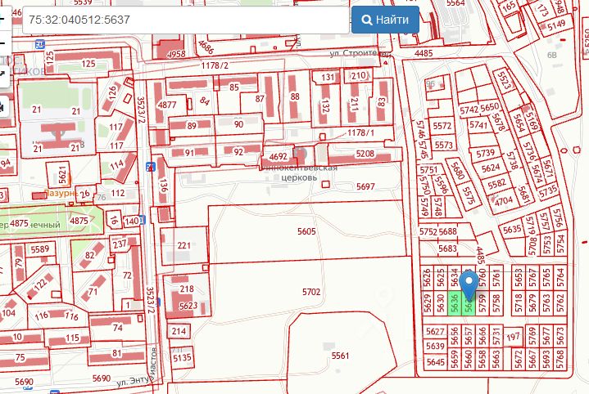
Task: Click the parcel label 1178/1
Action: click(360, 132)
